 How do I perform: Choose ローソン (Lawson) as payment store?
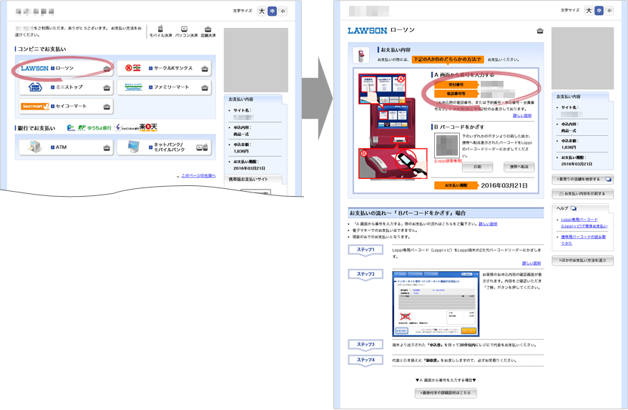[x=66, y=69]
